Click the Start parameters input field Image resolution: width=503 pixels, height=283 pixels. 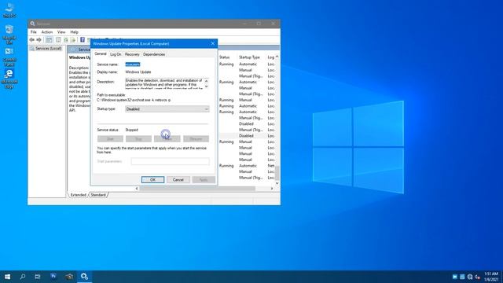[170, 161]
